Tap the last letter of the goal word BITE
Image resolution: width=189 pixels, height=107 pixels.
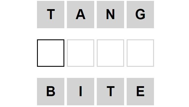click(x=140, y=92)
